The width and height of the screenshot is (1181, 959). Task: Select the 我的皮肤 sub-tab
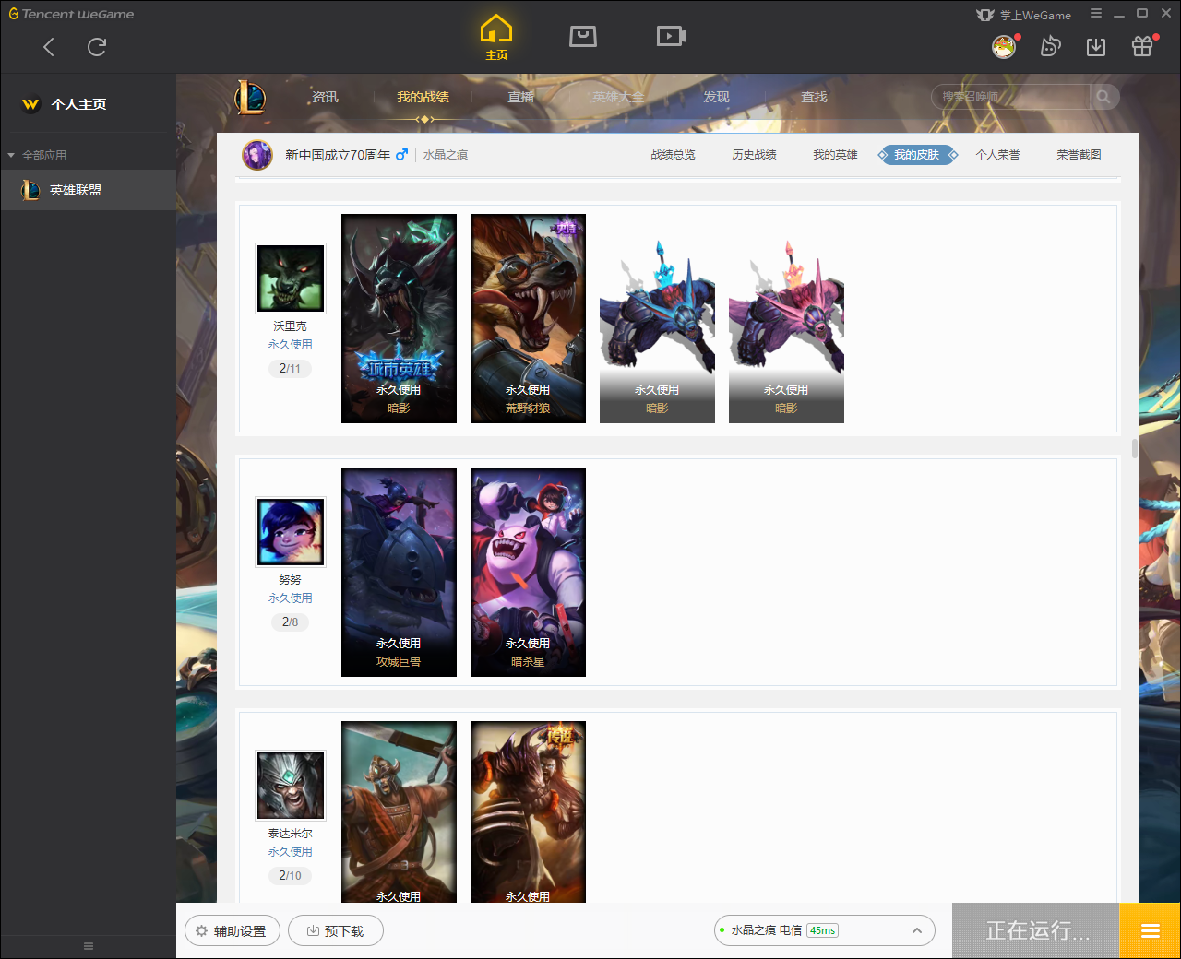pos(917,155)
